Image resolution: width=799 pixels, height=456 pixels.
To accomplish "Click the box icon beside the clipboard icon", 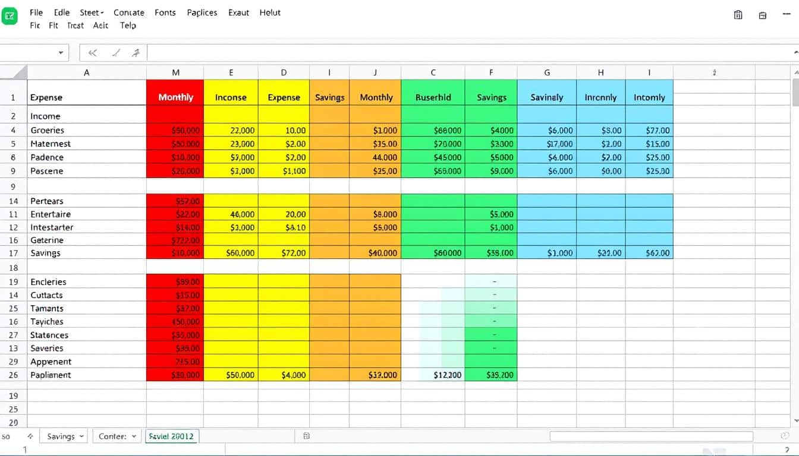I will coord(763,15).
